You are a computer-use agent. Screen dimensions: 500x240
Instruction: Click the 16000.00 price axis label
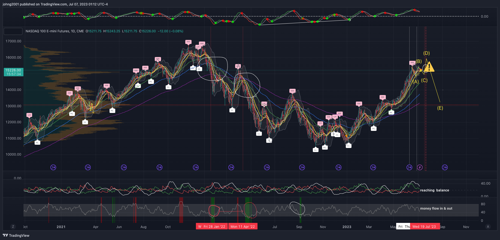(x=13, y=58)
